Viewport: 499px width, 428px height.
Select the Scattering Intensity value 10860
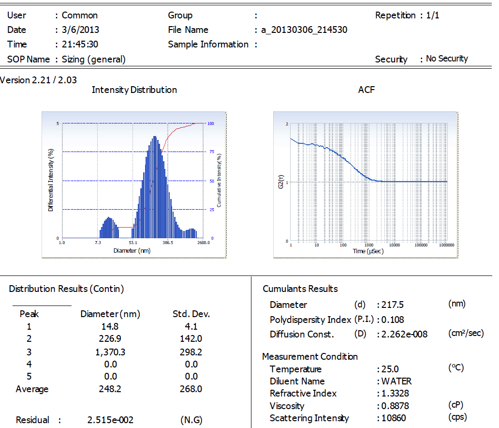[394, 418]
